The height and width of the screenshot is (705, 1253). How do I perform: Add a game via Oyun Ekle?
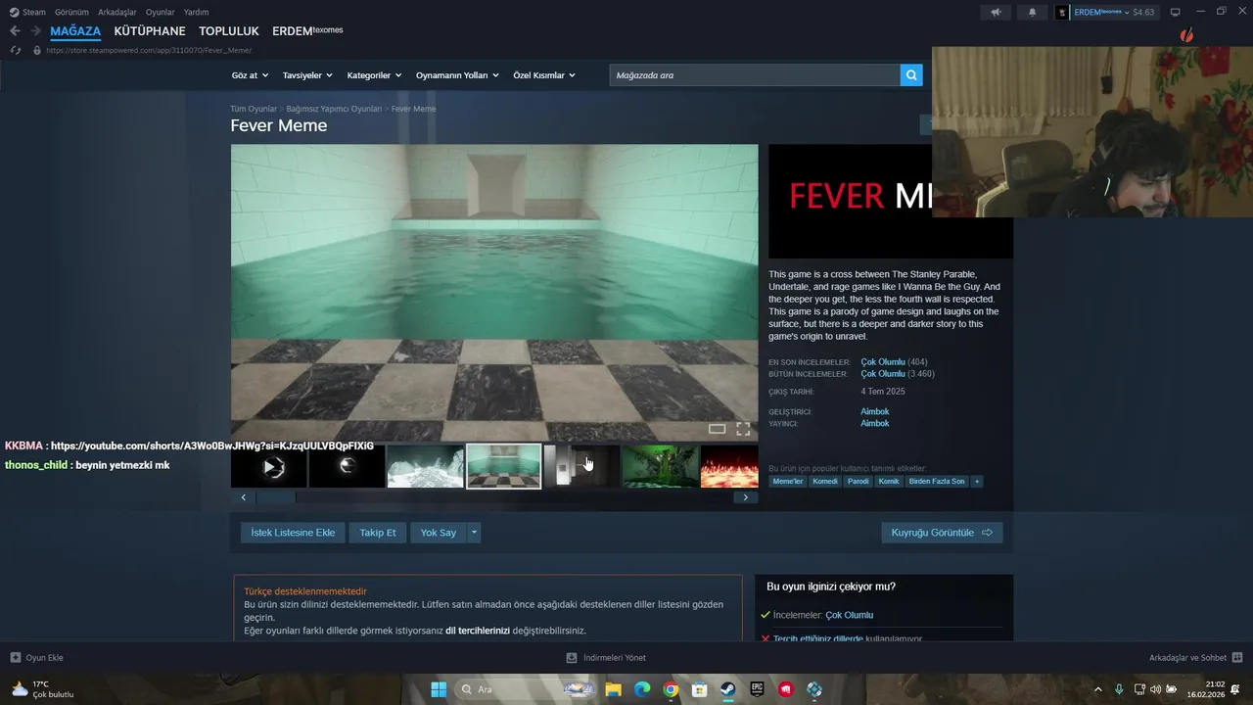(36, 658)
